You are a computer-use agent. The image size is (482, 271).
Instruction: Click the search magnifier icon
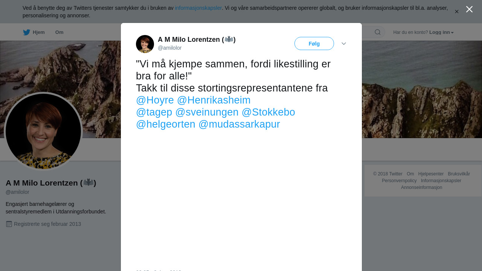(378, 32)
